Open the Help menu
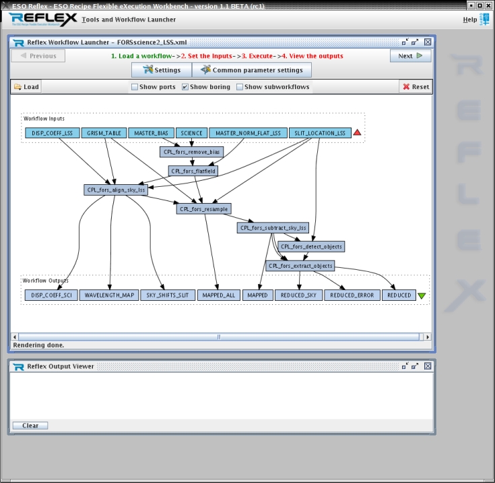The height and width of the screenshot is (483, 495). 470,20
